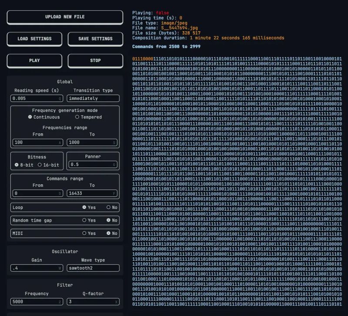Click the UPLOAD NEW FILE button
This screenshot has width=348, height=316.
click(x=64, y=17)
